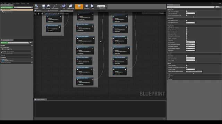
Task: Click the My Blueprint search field
Action: coord(18,43)
